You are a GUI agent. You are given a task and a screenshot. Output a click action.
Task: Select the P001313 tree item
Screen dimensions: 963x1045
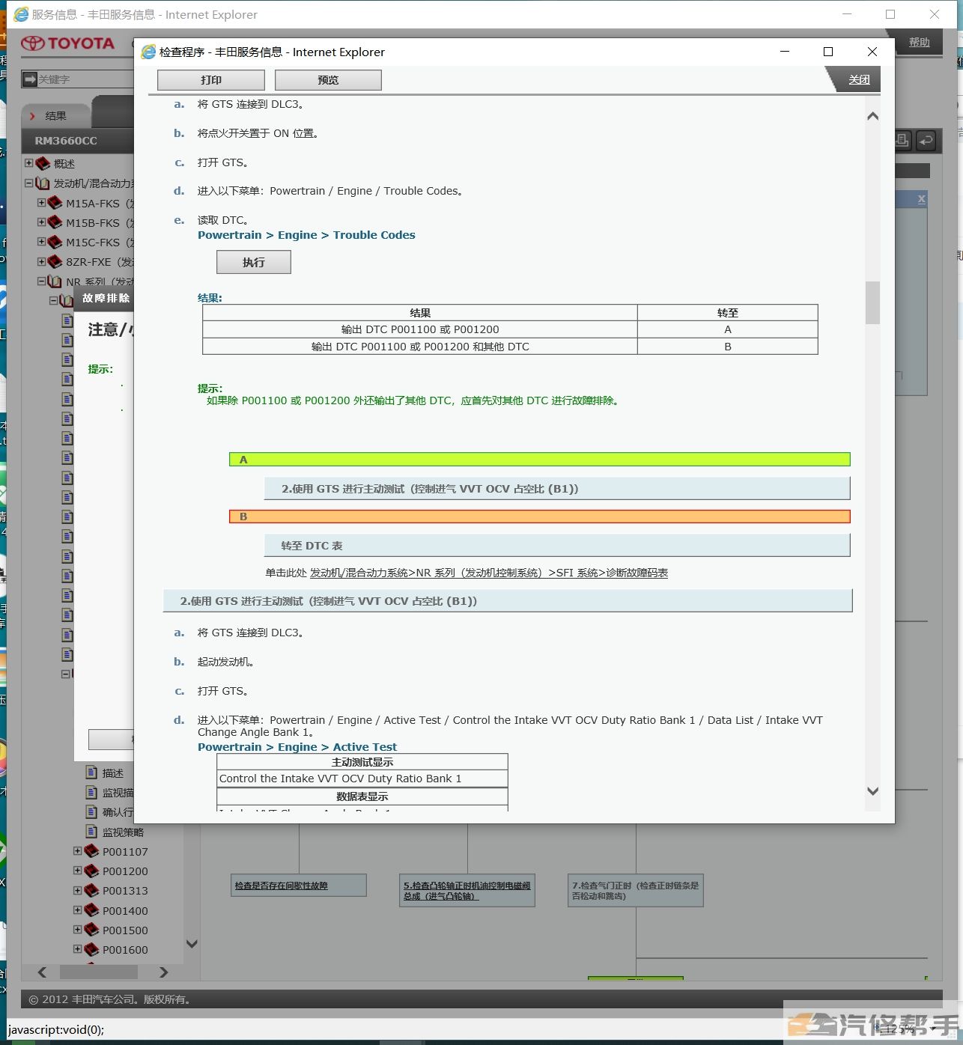point(125,891)
